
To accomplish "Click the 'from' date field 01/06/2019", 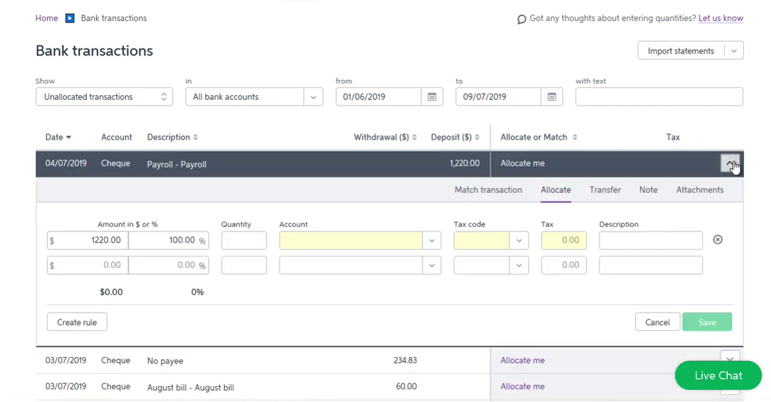I will click(x=378, y=97).
